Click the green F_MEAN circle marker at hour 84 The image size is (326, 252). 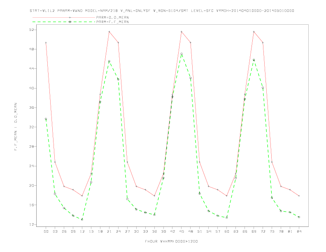(299, 217)
